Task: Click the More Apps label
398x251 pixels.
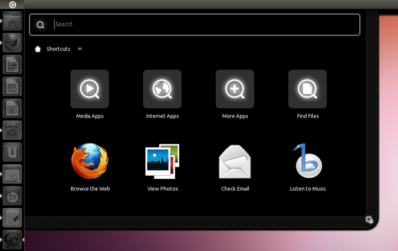Action: click(x=235, y=116)
